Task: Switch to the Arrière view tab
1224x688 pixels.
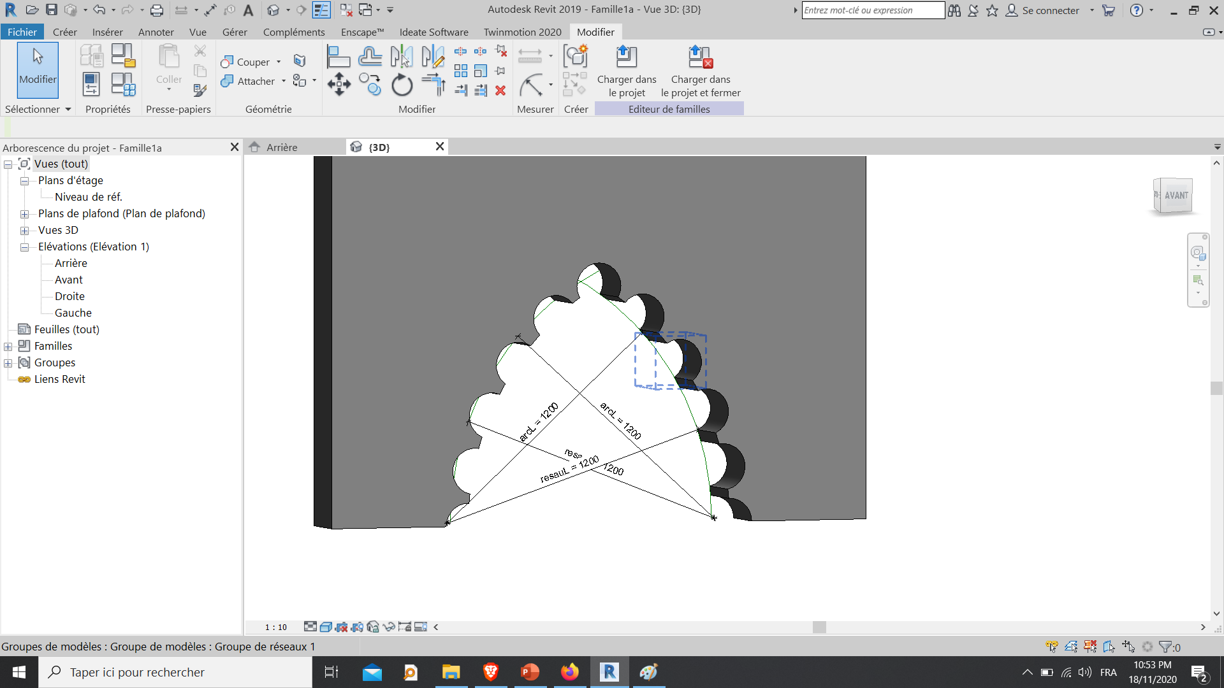Action: click(284, 147)
